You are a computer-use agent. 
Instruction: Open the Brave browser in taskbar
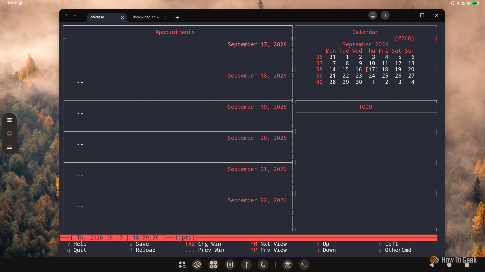287,264
